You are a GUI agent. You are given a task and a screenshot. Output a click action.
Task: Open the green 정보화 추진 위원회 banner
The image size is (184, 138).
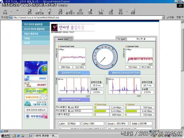pyautogui.click(x=36, y=91)
